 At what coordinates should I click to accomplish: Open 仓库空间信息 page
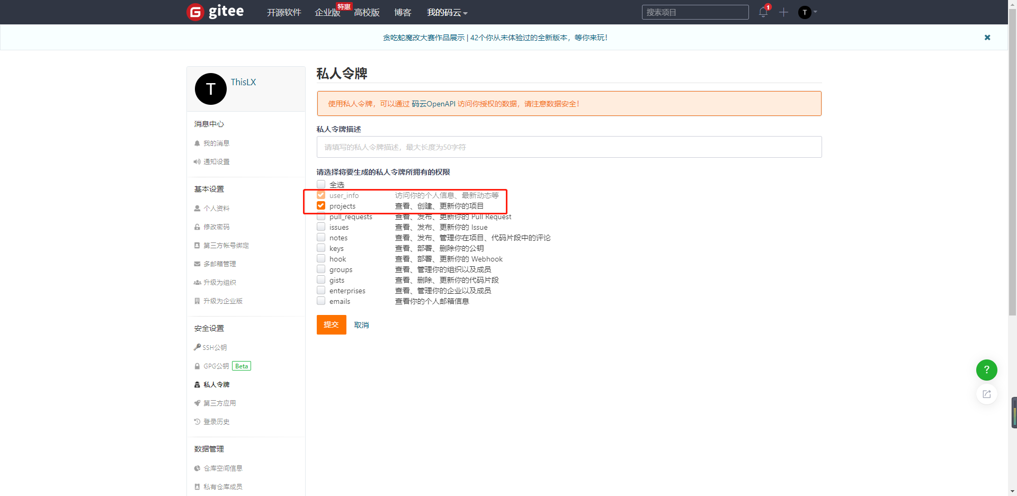223,468
